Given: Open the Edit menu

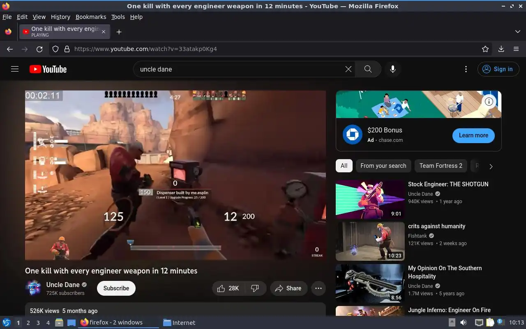Looking at the screenshot, I should (x=22, y=17).
